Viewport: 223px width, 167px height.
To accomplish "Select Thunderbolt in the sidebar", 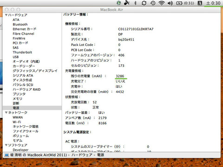I will click(22, 52).
